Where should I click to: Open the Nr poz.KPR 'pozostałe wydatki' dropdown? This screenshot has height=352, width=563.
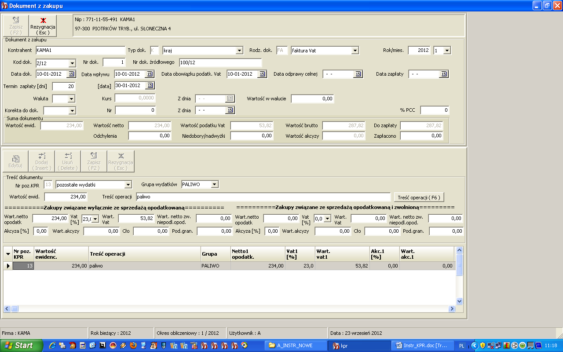128,184
